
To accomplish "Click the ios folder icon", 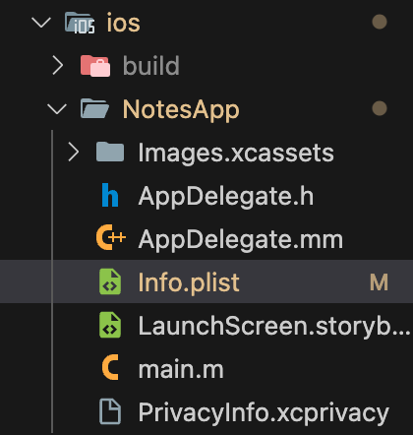I will pyautogui.click(x=80, y=23).
